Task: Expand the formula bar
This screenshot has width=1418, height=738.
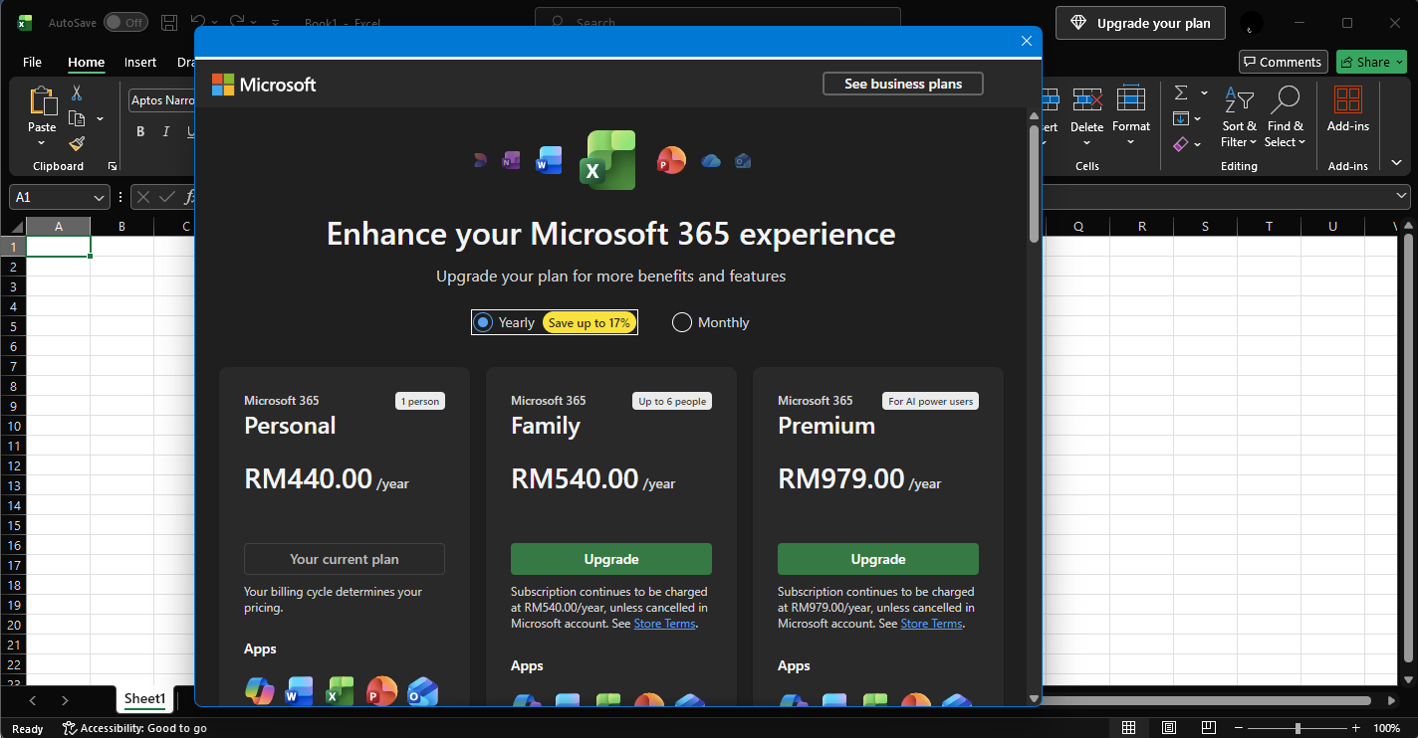Action: (x=1402, y=197)
